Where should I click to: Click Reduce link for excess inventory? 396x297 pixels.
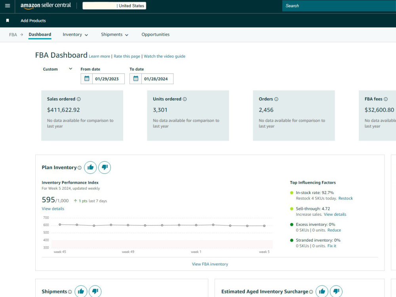click(x=334, y=230)
